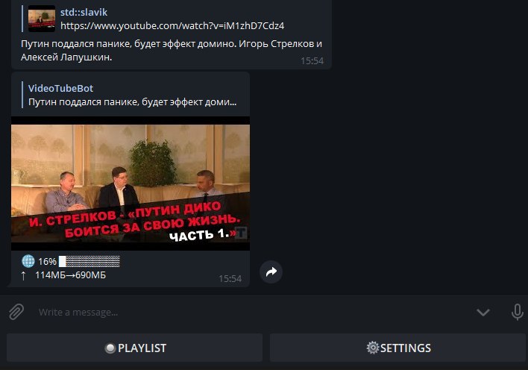528x370 pixels.
Task: Click the message text 'Алексей Лапушкин.'
Action: coord(66,57)
